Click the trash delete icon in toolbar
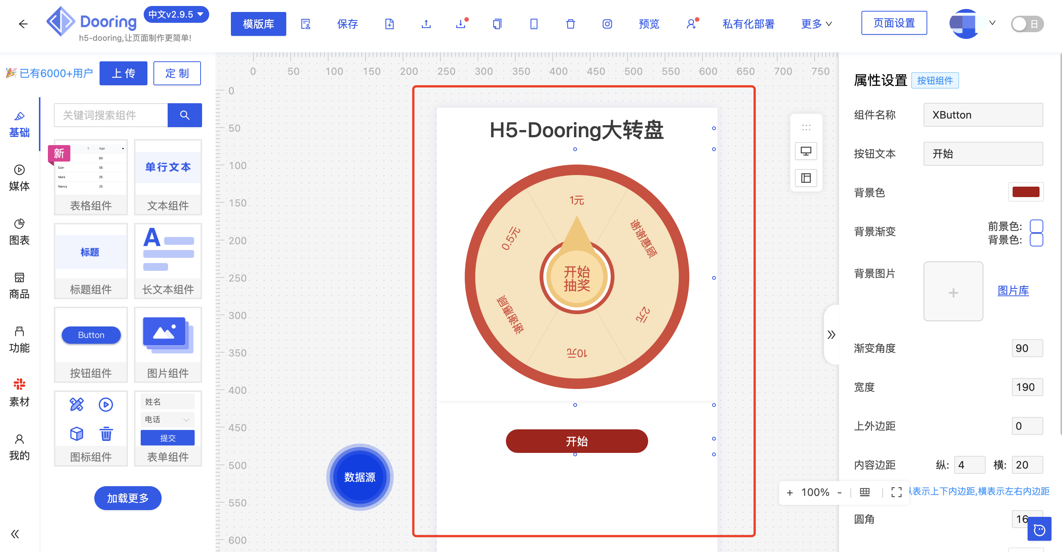The height and width of the screenshot is (552, 1062). (571, 24)
